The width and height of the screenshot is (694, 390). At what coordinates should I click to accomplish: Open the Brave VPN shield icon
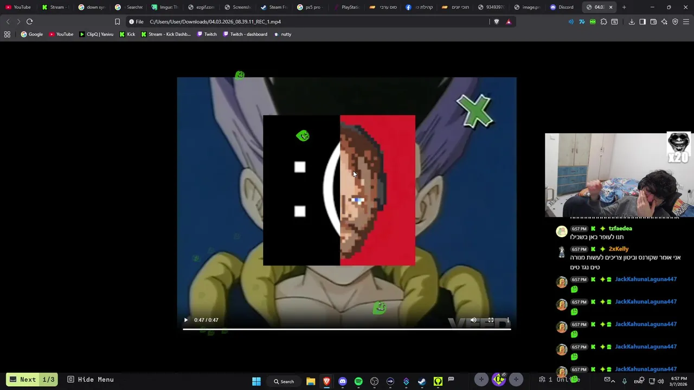click(x=675, y=22)
